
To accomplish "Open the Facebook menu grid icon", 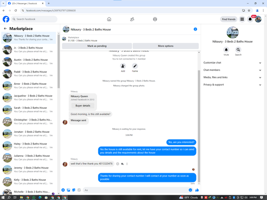I will pyautogui.click(x=242, y=19).
